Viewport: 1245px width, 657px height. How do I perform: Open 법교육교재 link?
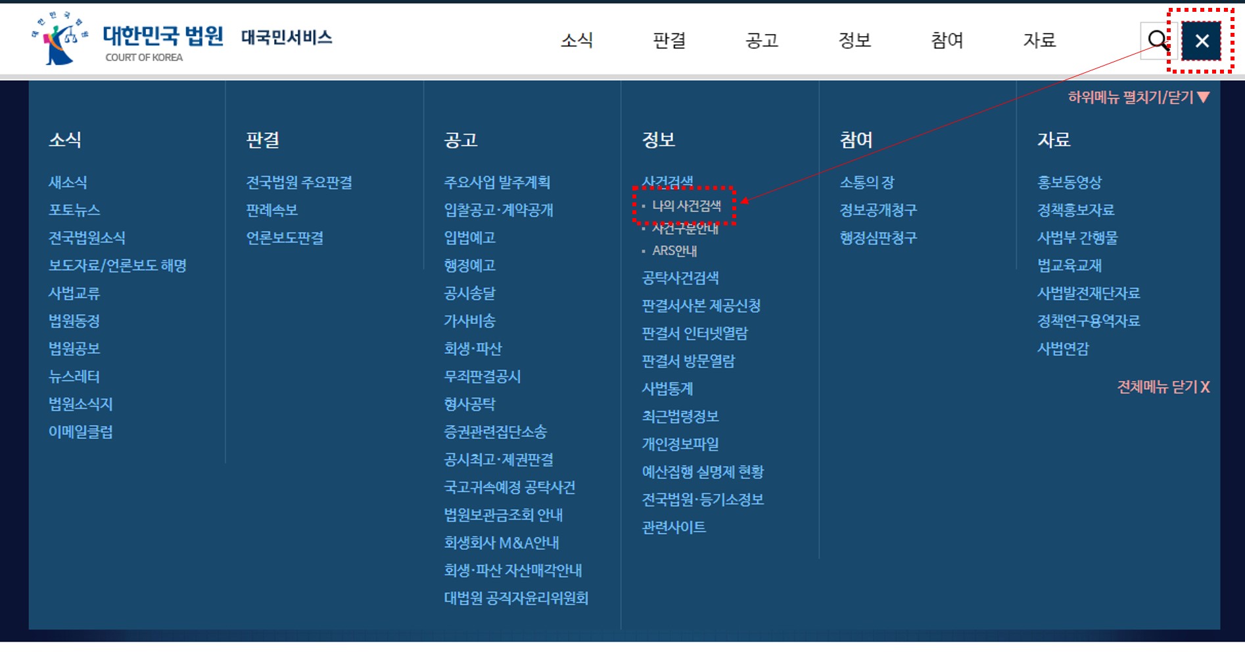click(x=1069, y=265)
